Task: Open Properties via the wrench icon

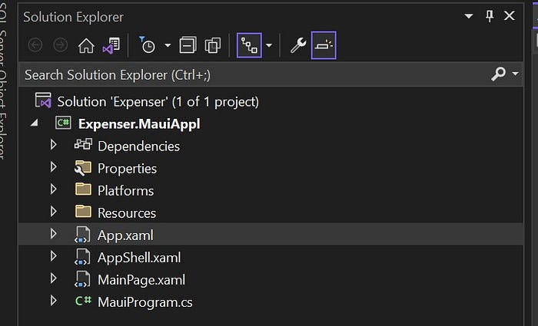Action: click(x=298, y=45)
